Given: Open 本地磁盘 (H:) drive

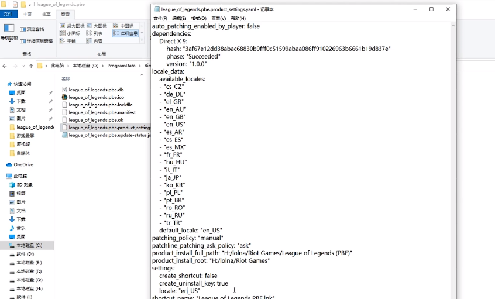Looking at the screenshot, I should (26, 288).
